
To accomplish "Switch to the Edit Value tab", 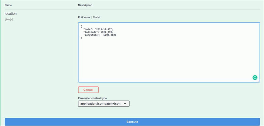I will click(84, 17).
